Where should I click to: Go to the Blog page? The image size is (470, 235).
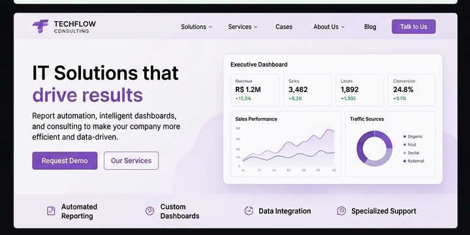[370, 27]
